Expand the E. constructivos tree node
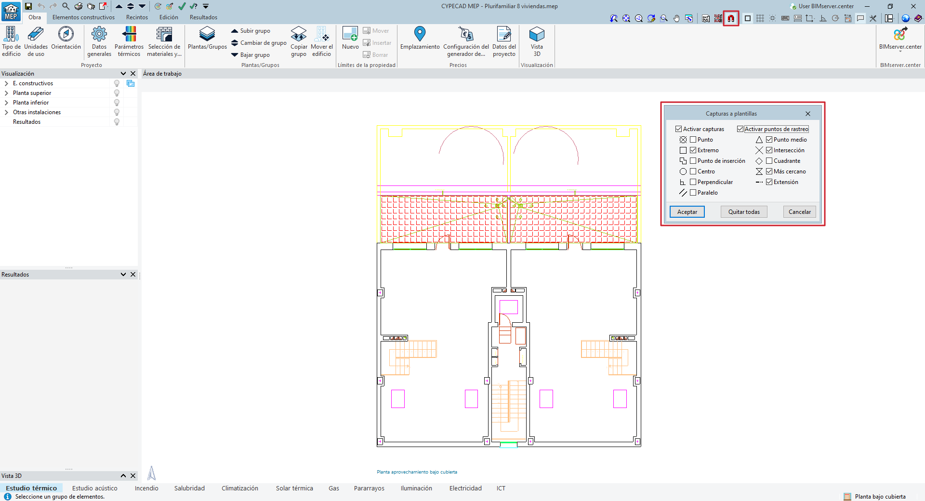The height and width of the screenshot is (501, 925). pos(6,83)
